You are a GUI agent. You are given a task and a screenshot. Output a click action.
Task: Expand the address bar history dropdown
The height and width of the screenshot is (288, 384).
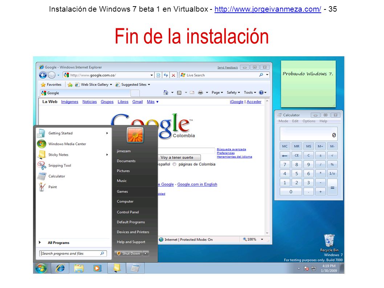[x=152, y=75]
